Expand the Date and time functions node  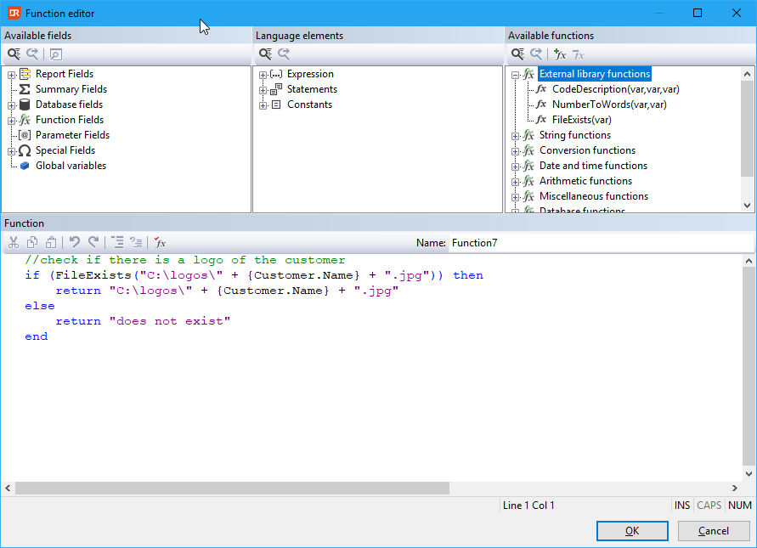click(515, 167)
